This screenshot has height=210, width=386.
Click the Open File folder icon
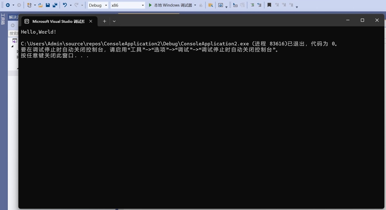coord(41,5)
